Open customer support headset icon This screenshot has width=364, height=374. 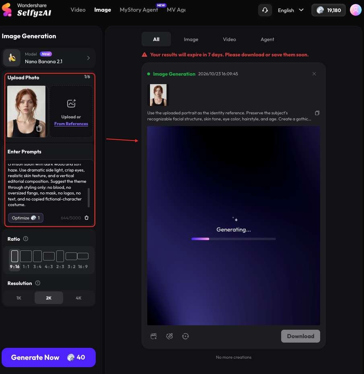pyautogui.click(x=265, y=10)
